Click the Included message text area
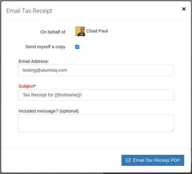192x174 pixels. coord(96,123)
